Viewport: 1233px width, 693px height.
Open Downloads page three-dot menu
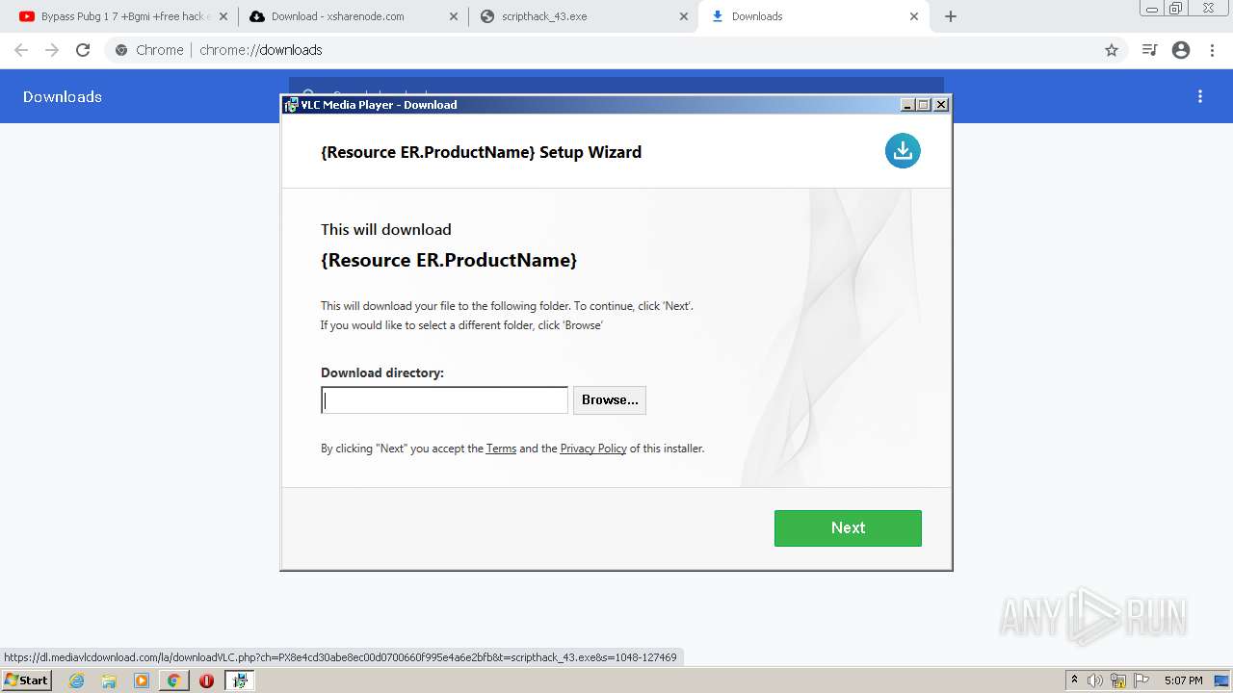(1200, 96)
